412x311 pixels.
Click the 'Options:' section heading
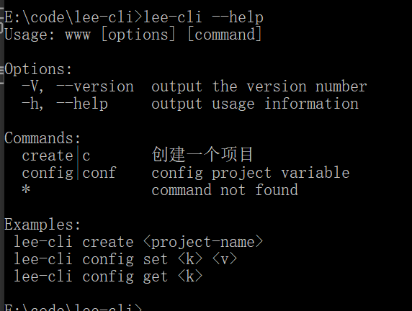pyautogui.click(x=38, y=69)
